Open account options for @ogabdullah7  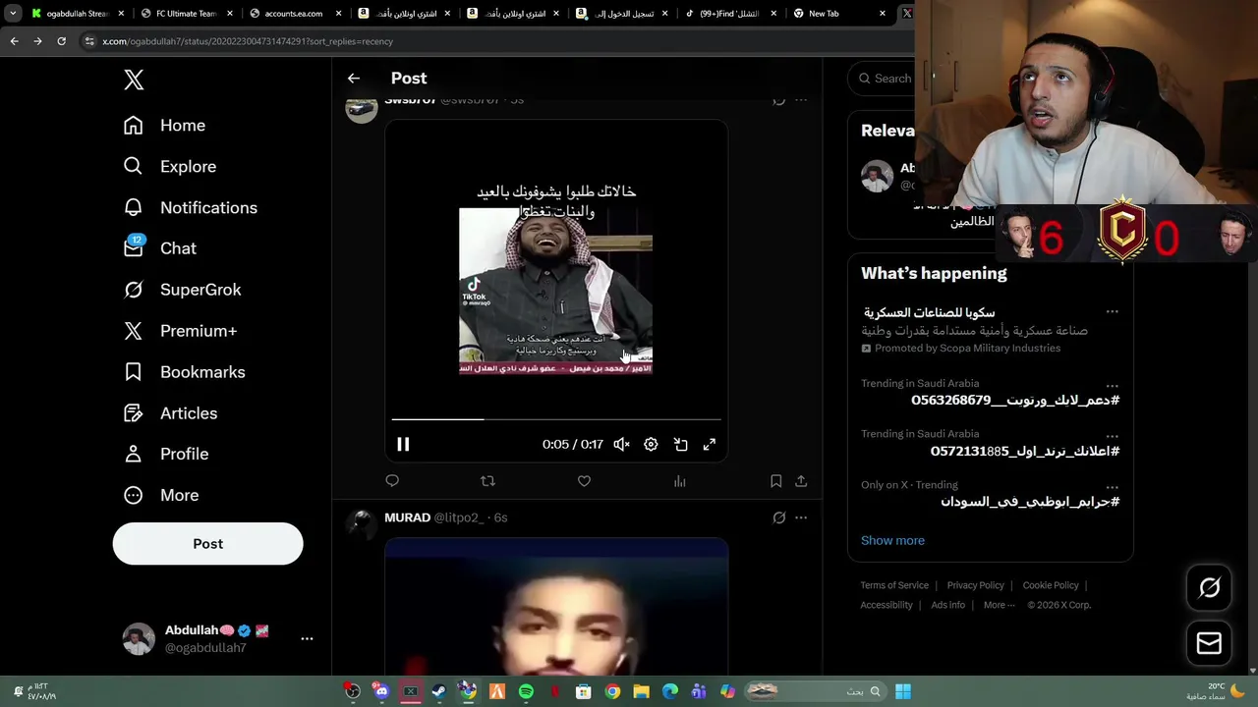tap(307, 638)
